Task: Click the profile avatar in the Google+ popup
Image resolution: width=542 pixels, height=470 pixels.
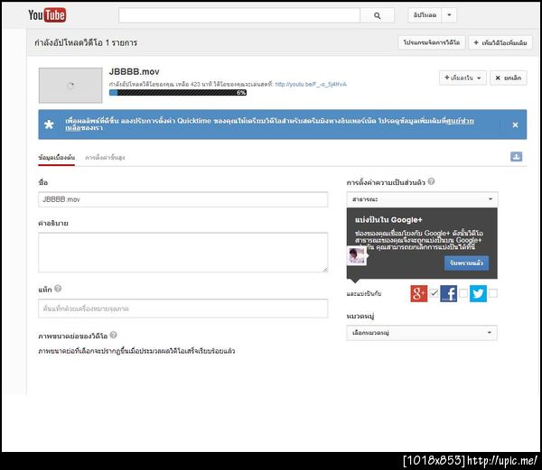Action: point(357,255)
